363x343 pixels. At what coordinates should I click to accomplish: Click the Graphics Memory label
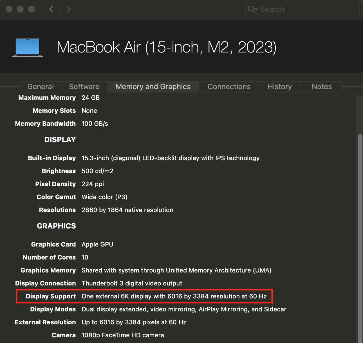pyautogui.click(x=48, y=270)
